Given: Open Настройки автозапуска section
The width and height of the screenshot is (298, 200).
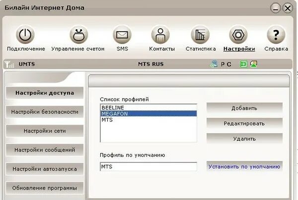Looking at the screenshot, I should (x=45, y=169).
